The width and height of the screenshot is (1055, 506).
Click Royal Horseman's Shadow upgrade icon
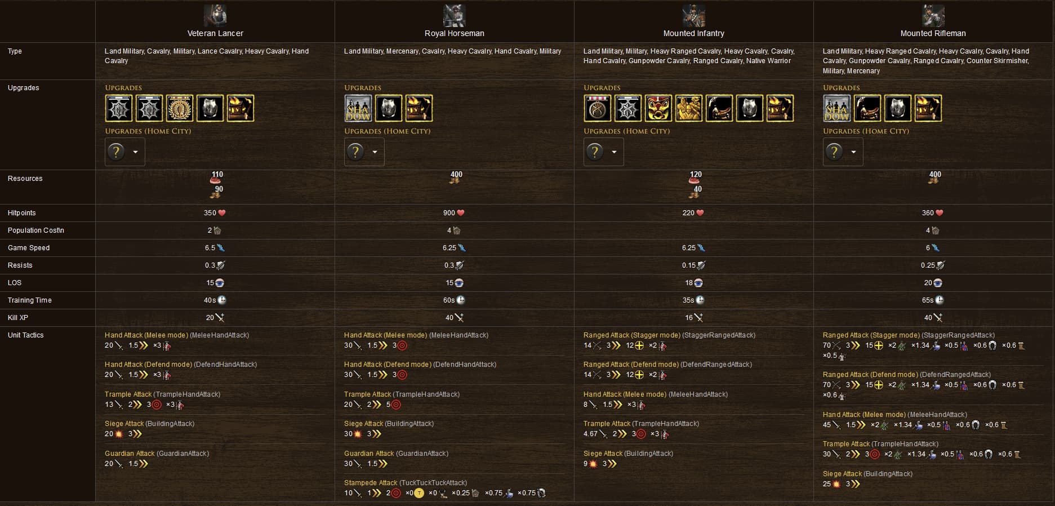358,108
